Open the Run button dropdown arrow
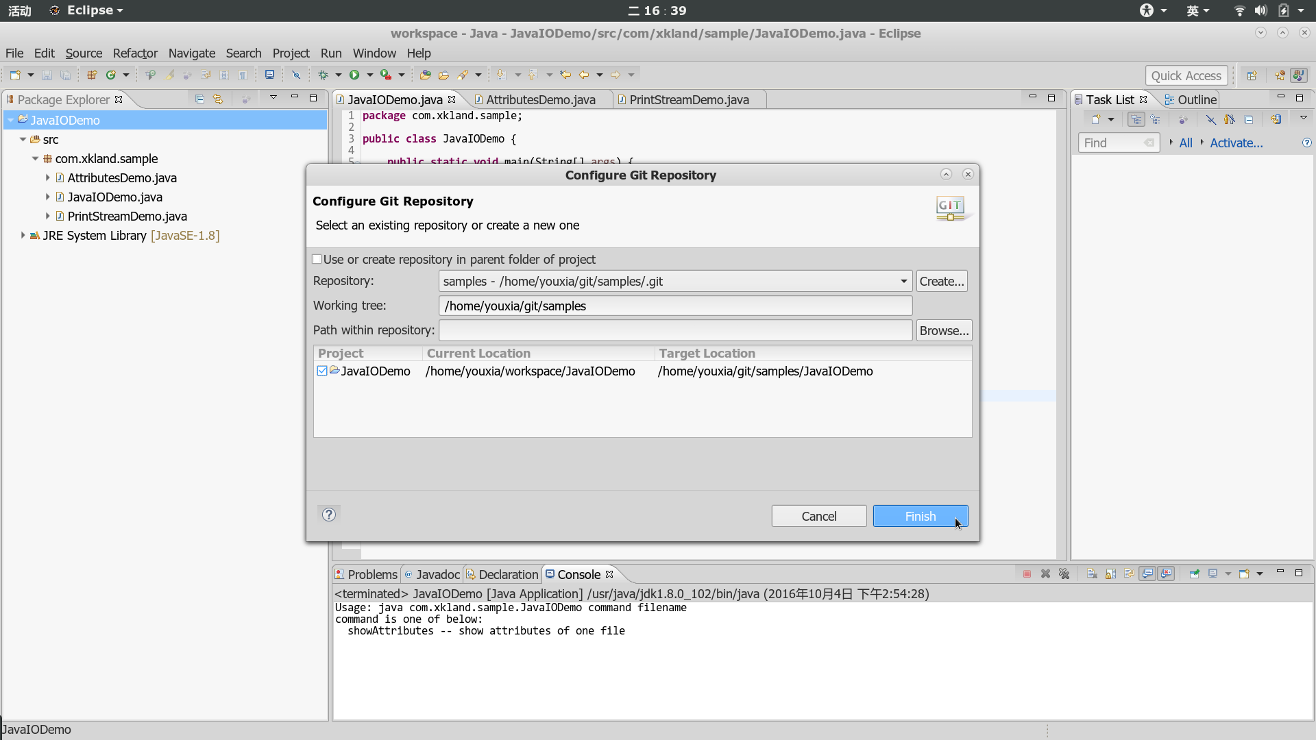The width and height of the screenshot is (1316, 740). (369, 75)
